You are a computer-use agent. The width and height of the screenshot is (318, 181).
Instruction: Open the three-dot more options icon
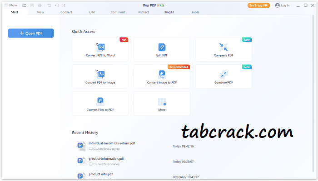65,5
